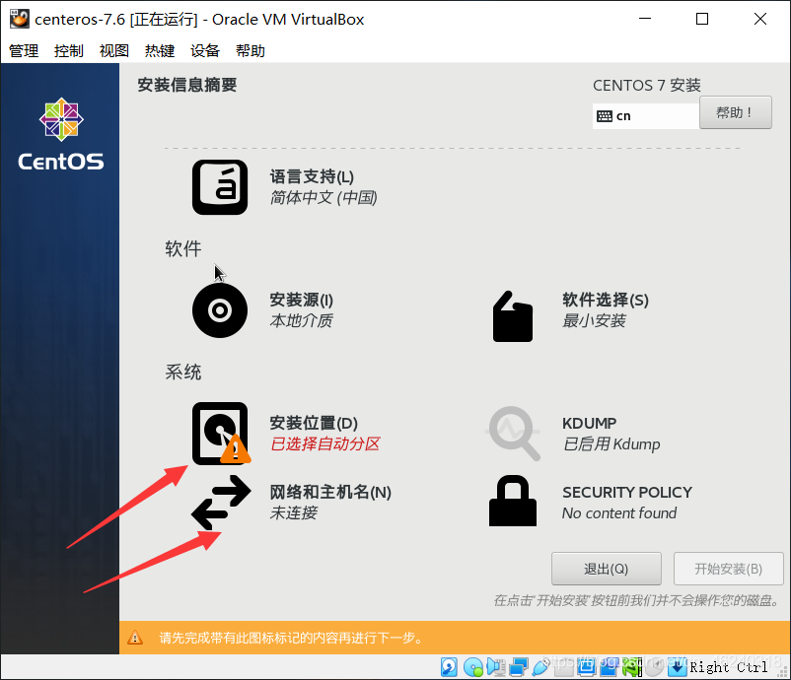Click the 最小安装 text

pos(595,320)
